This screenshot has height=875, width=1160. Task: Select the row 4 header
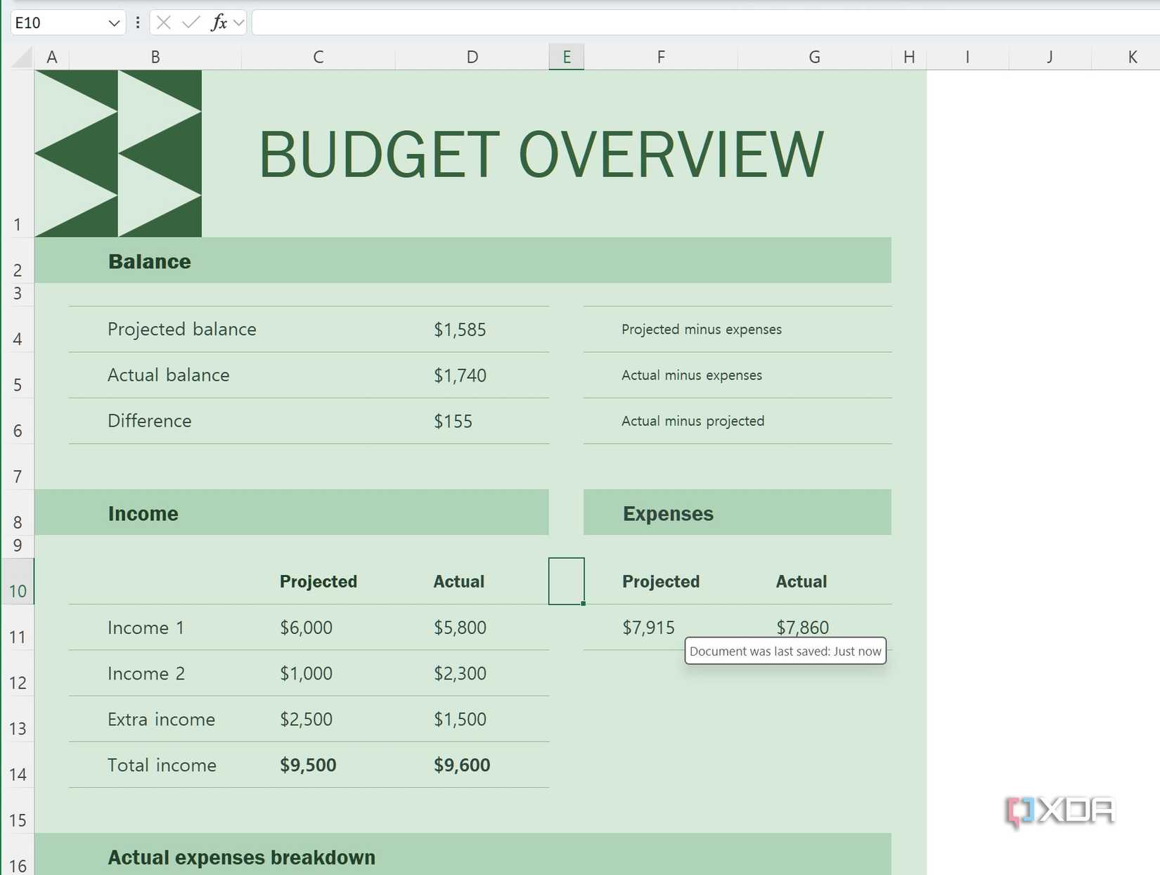18,339
